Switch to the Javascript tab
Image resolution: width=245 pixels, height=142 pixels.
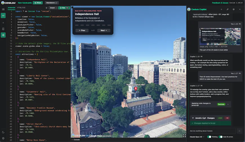[12, 8]
